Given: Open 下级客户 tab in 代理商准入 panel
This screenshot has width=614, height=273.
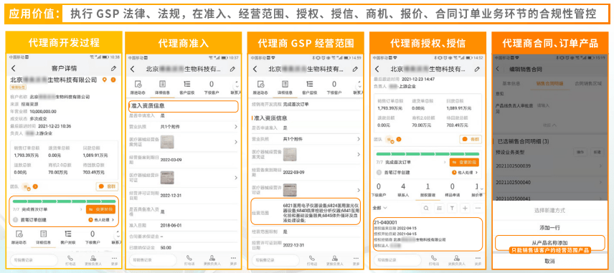Looking at the screenshot, I should (212, 87).
